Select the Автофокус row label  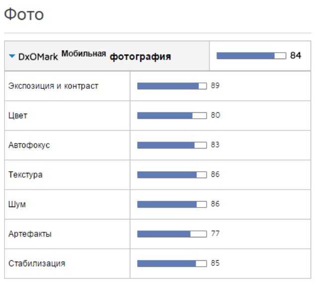tap(29, 145)
